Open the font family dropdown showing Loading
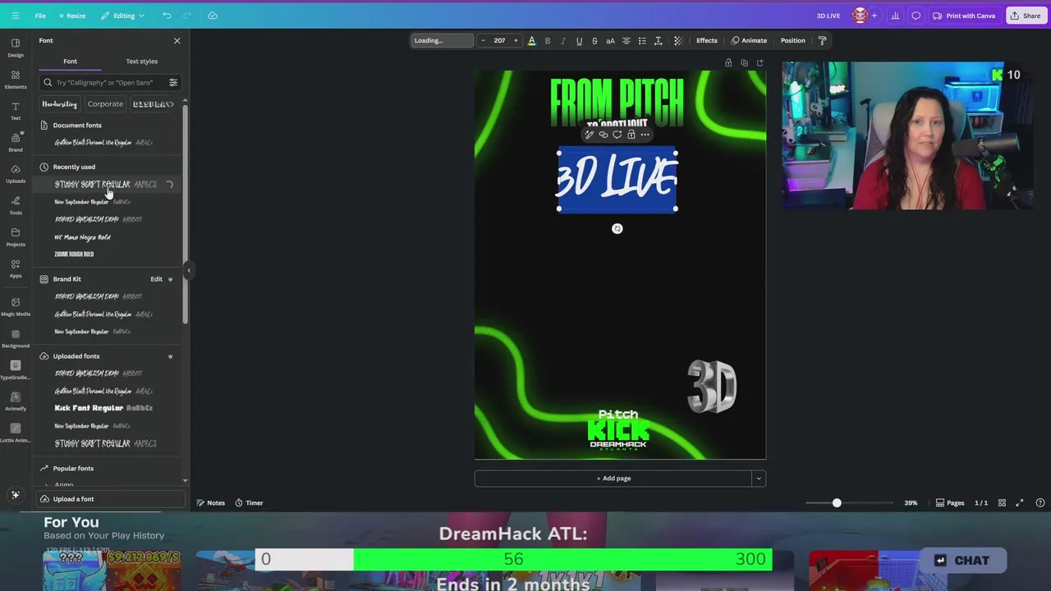Screen dimensions: 1051x591 pyautogui.click(x=442, y=40)
